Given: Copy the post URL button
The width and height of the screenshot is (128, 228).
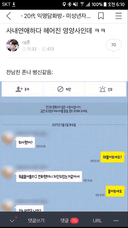Looking at the screenshot, I should [x=97, y=221].
